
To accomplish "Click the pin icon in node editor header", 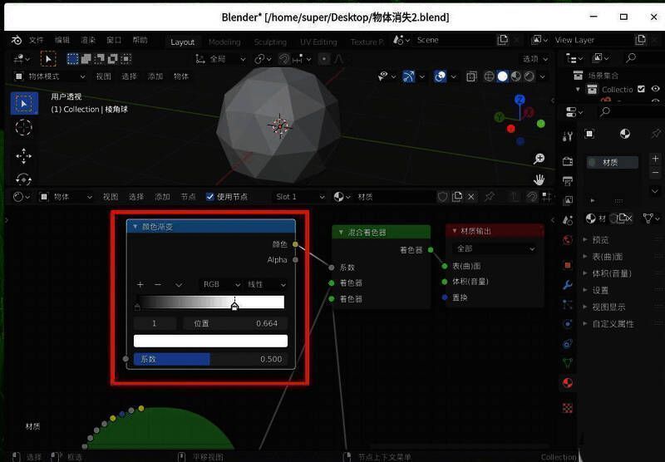I will tap(490, 197).
